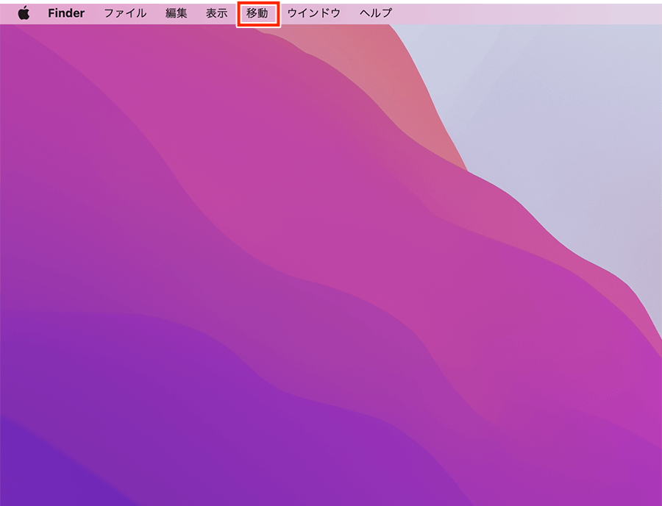
Task: Open the ヘルプ menu
Action: pyautogui.click(x=376, y=13)
